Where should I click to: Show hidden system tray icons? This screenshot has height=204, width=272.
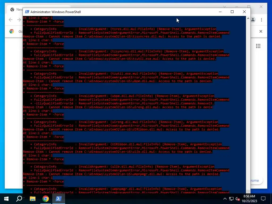click(x=225, y=199)
